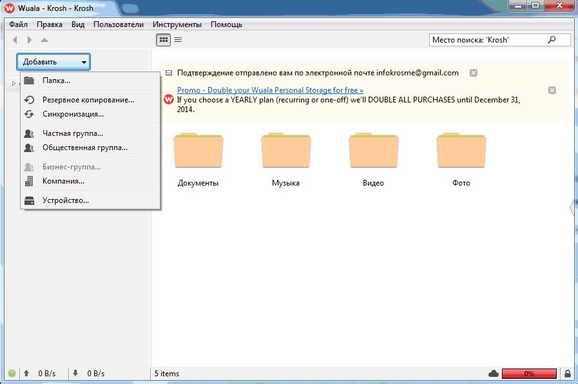Screen dimensions: 578x384
Task: Go up one folder level
Action: [x=44, y=40]
